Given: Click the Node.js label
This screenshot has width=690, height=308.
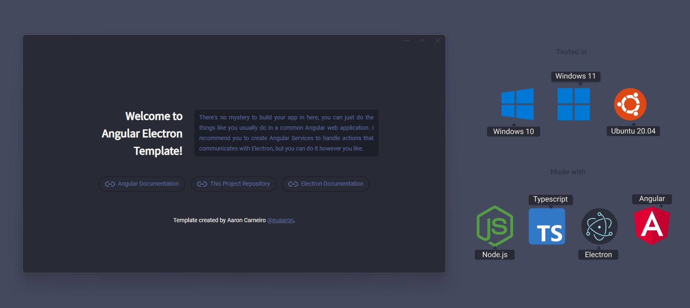Looking at the screenshot, I should click(495, 255).
